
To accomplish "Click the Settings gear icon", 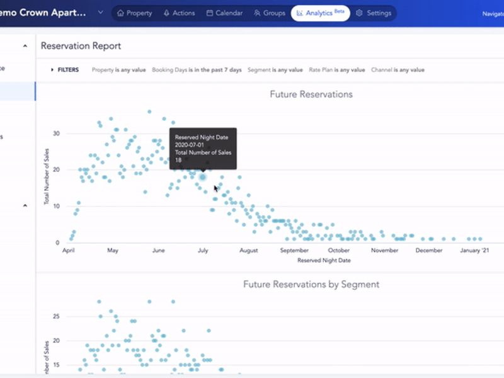I will [359, 13].
